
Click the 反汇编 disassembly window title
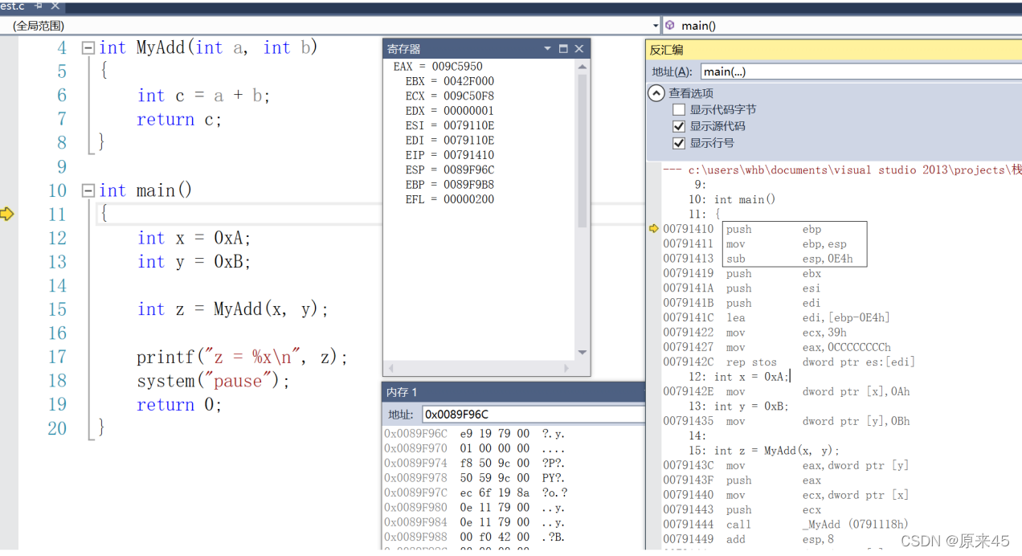667,50
